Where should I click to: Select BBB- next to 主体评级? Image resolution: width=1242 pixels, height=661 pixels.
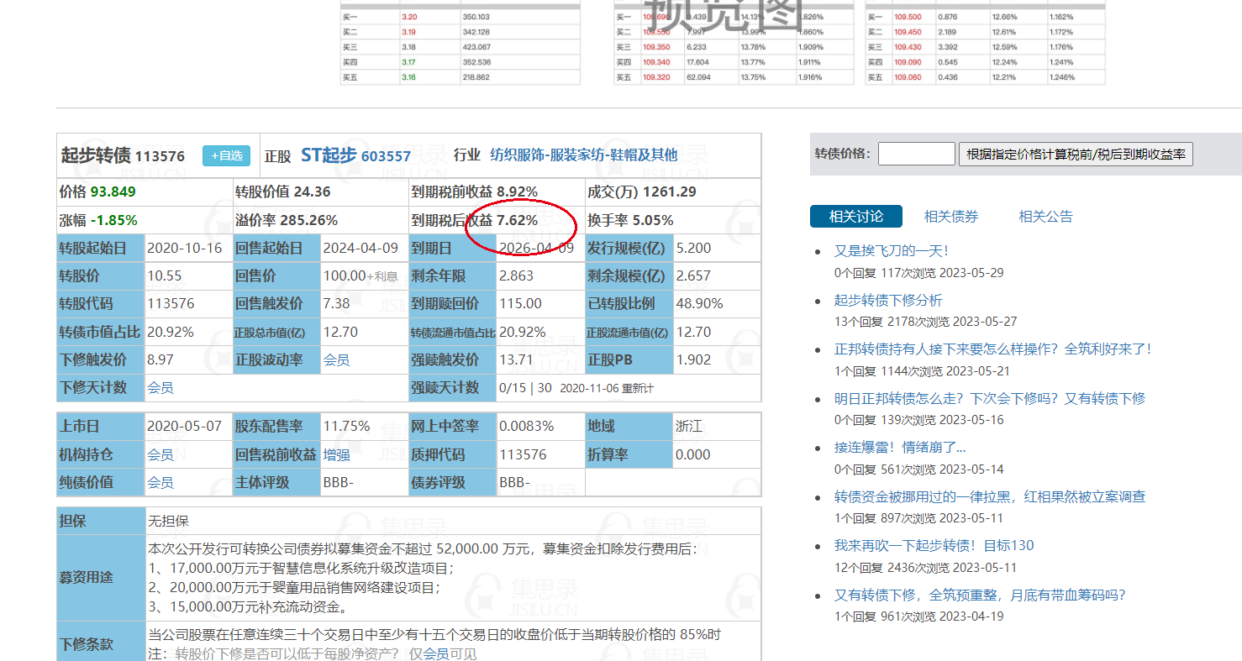pos(339,482)
